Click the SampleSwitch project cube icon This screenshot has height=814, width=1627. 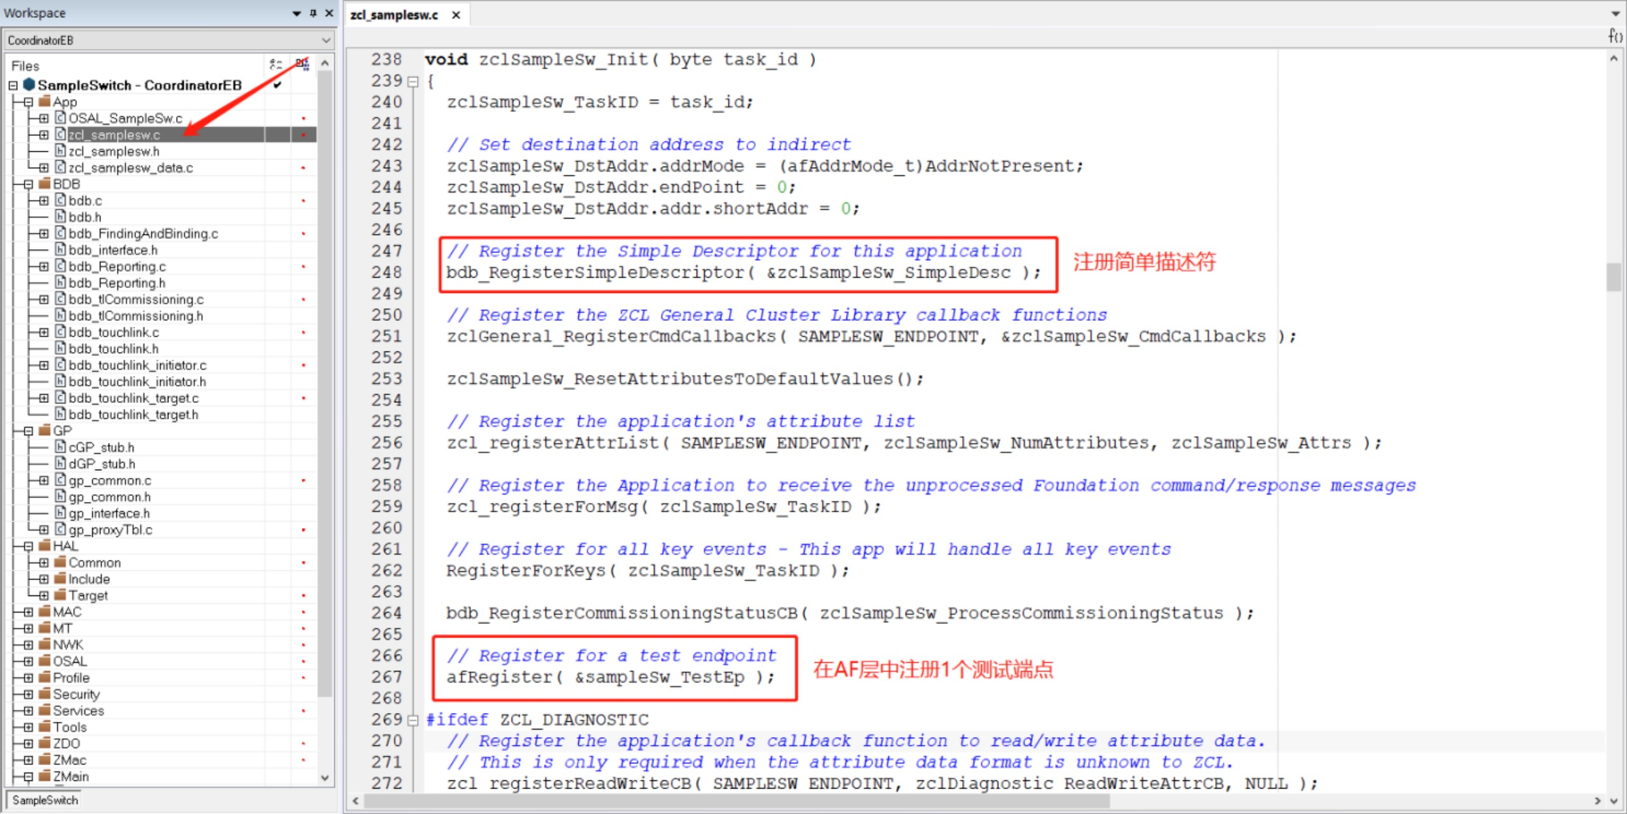tap(29, 85)
